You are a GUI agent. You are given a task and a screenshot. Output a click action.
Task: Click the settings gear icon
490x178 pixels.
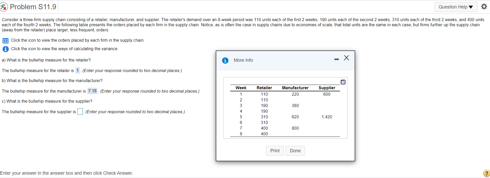click(x=484, y=7)
